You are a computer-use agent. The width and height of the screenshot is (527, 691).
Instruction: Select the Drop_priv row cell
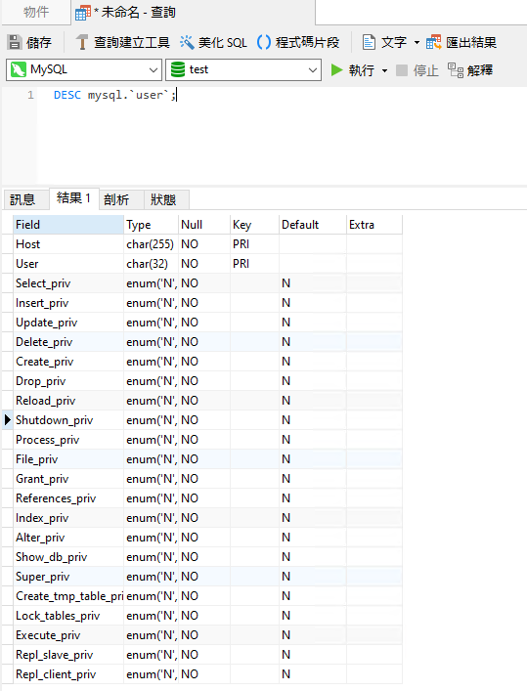[x=68, y=381]
